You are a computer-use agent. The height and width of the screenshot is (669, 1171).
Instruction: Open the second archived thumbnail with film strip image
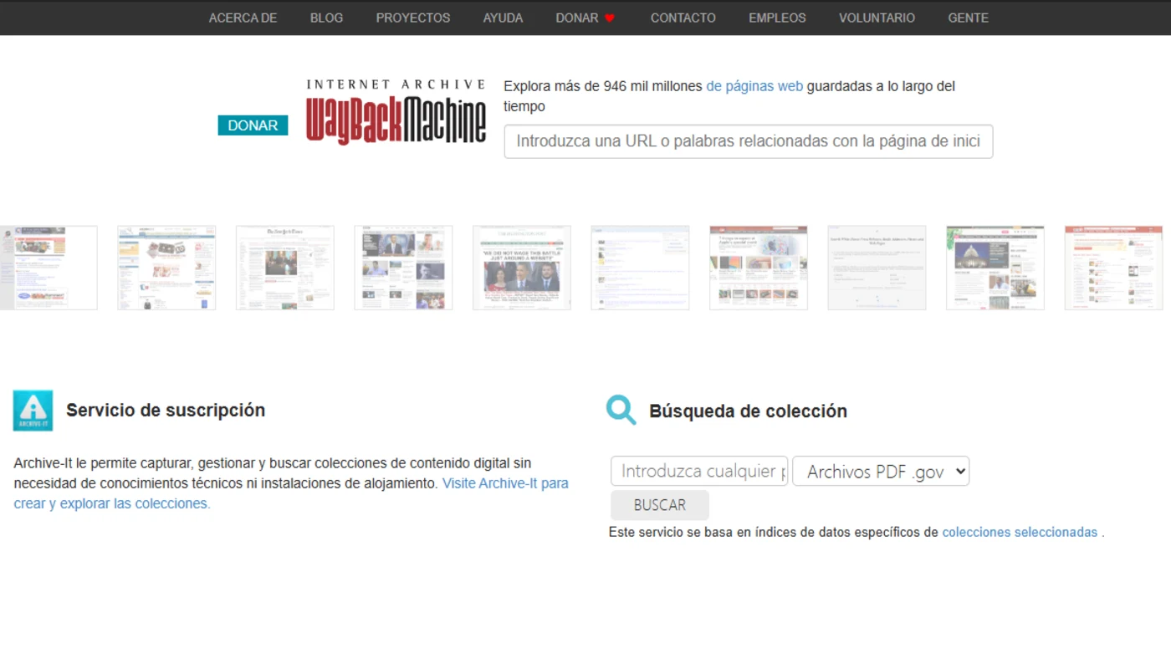166,268
